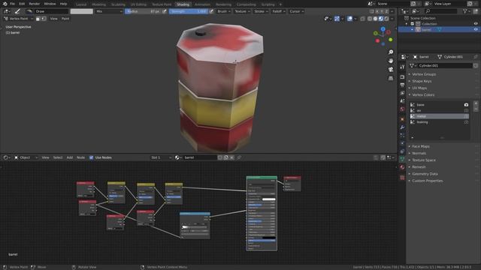Expand the Geometry Data panel
481x270 pixels.
425,174
